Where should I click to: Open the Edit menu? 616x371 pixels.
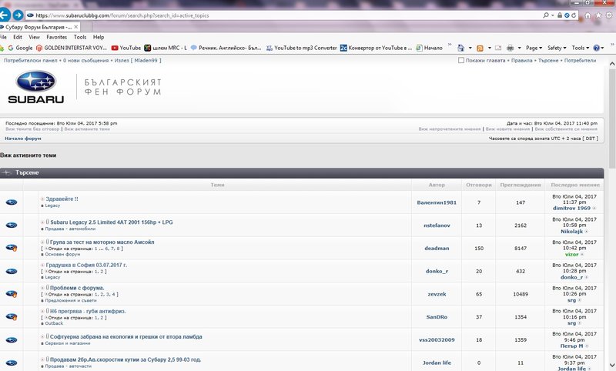tap(18, 37)
